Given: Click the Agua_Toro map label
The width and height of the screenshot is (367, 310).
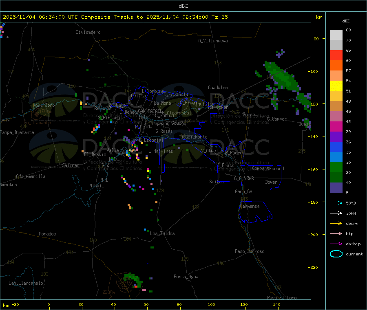Looking at the screenshot, I should (x=44, y=105).
